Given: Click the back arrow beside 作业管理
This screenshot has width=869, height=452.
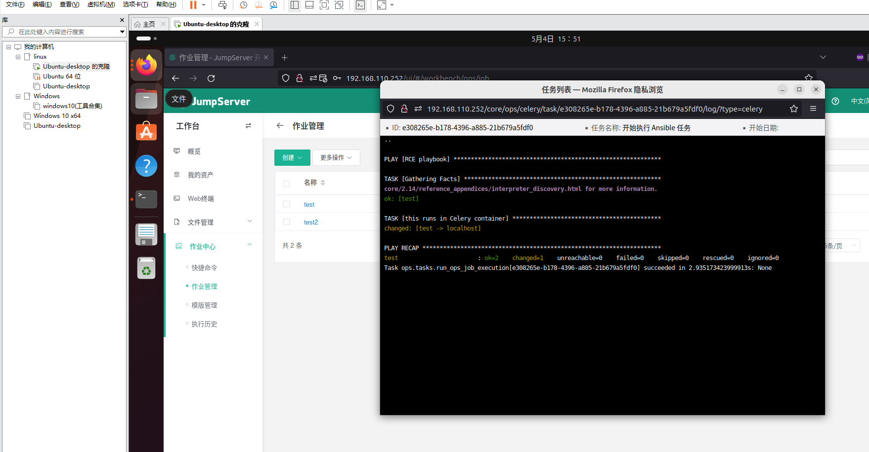Looking at the screenshot, I should [x=280, y=126].
